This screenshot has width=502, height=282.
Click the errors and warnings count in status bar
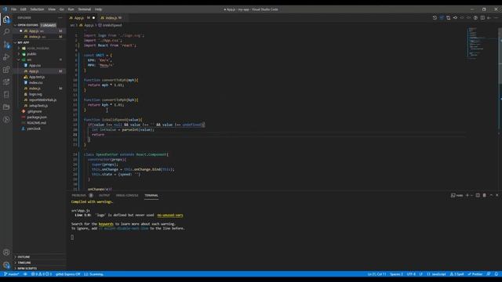42,274
